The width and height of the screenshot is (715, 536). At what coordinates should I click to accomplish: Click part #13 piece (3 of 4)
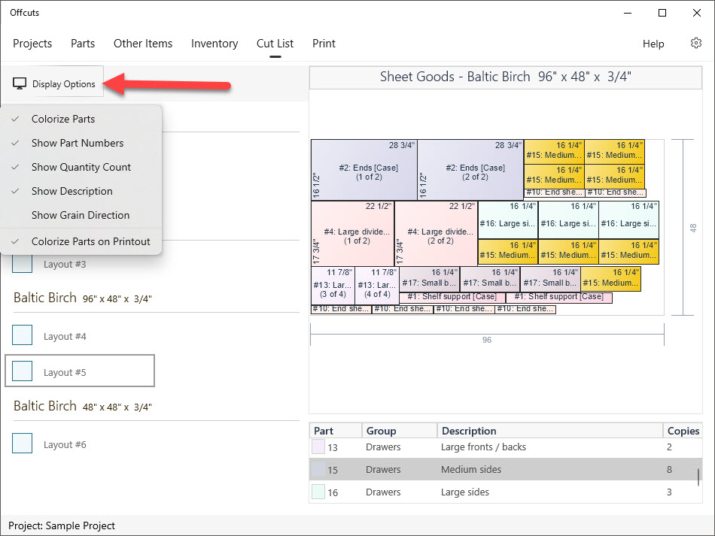tap(333, 286)
